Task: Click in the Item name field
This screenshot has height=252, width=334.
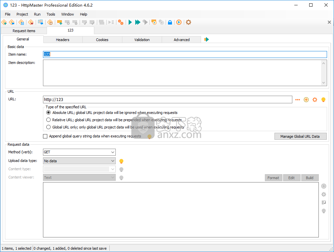Action: [x=185, y=54]
